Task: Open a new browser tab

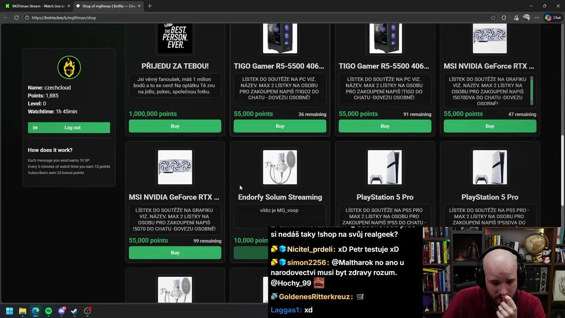Action: [150, 6]
